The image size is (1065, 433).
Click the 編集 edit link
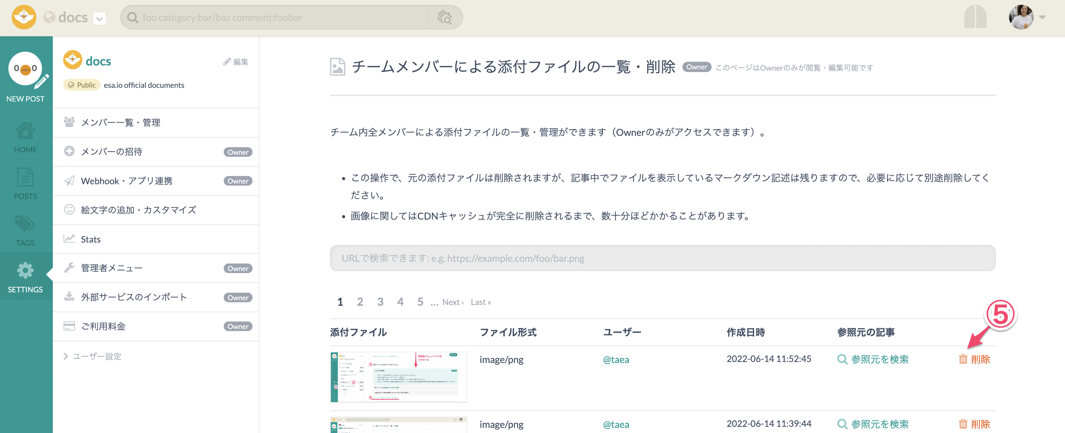tap(236, 62)
